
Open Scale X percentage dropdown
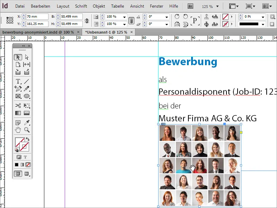(124, 17)
